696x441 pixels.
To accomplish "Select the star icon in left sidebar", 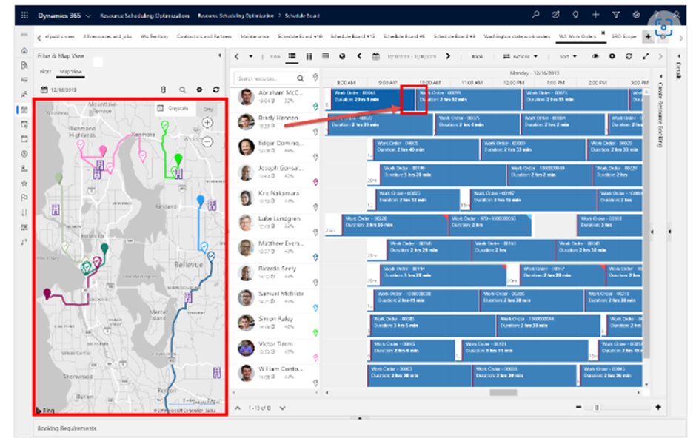I will [24, 184].
